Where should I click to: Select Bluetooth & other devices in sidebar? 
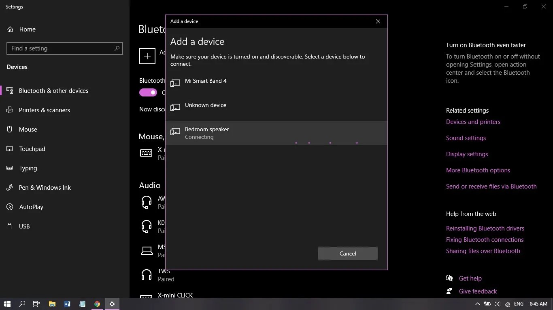click(53, 90)
